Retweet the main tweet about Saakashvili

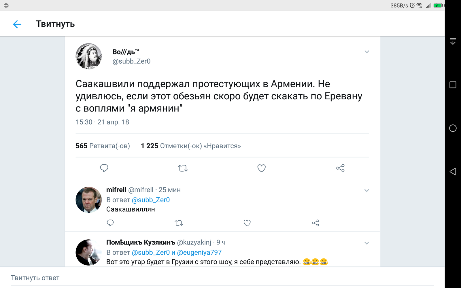click(183, 168)
